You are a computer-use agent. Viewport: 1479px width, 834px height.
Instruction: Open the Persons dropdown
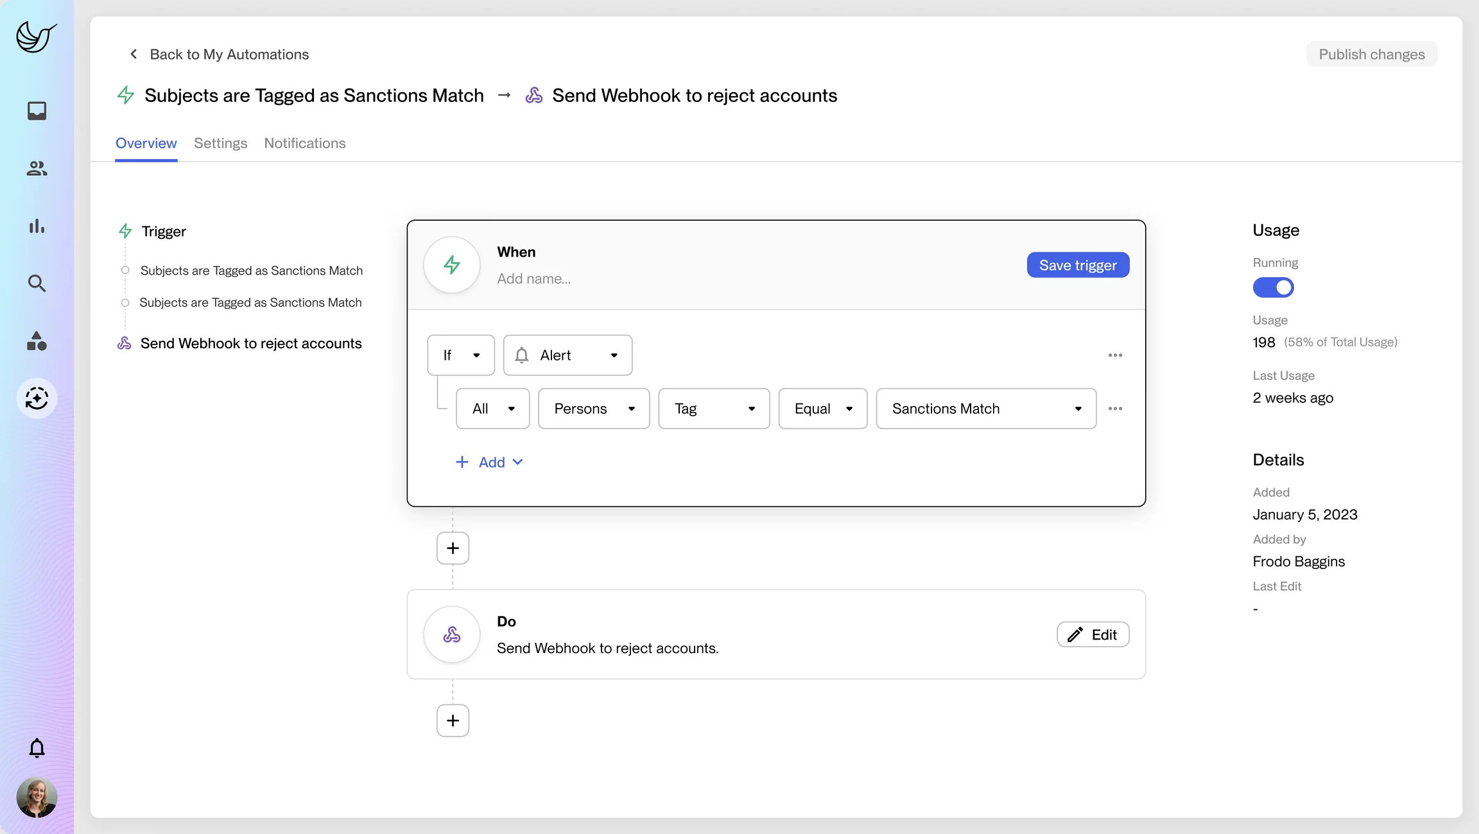coord(594,409)
